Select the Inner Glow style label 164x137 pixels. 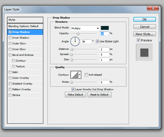[x=19, y=49]
